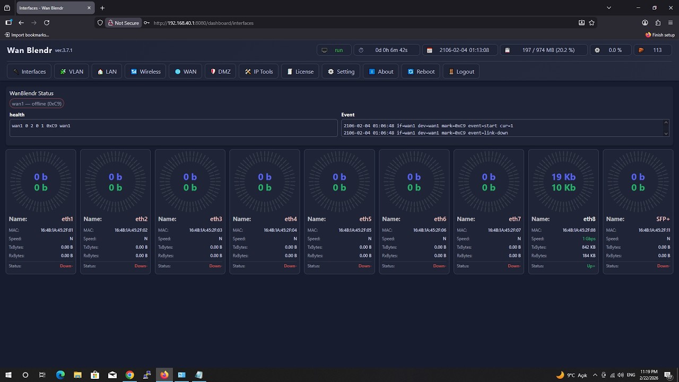Image resolution: width=679 pixels, height=382 pixels.
Task: Reload the page with the browser refresh button
Action: point(47,23)
